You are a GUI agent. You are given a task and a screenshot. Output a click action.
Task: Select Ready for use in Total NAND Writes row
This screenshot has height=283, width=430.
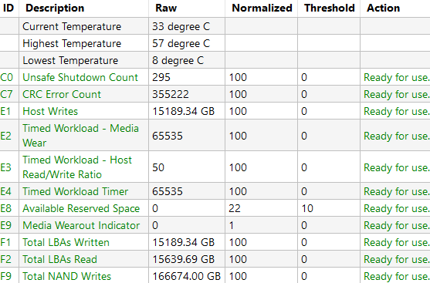(397, 276)
